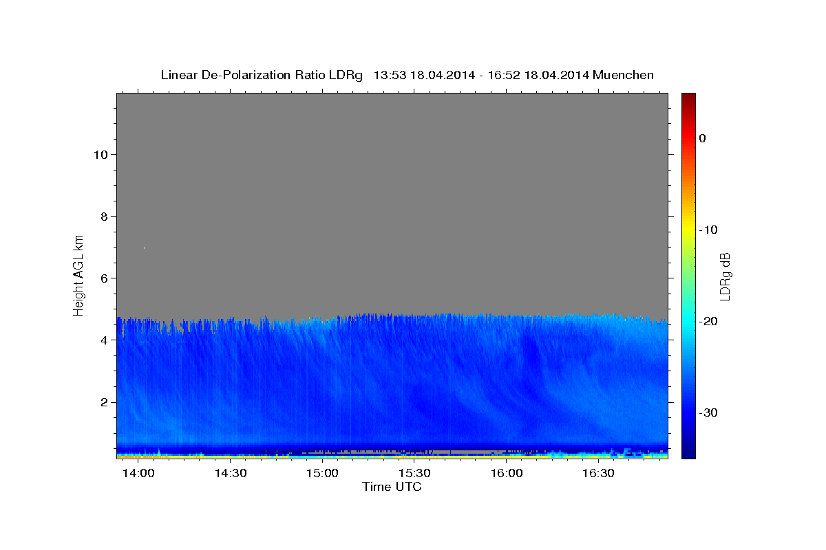The image size is (826, 550).
Task: Click the 14:30 time tick label
Action: pos(231,474)
